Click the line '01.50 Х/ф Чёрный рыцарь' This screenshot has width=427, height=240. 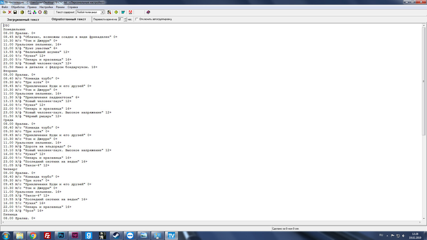click(32, 116)
